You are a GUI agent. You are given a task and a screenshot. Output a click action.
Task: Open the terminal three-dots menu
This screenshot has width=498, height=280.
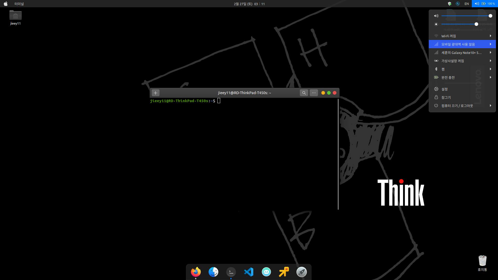(314, 93)
